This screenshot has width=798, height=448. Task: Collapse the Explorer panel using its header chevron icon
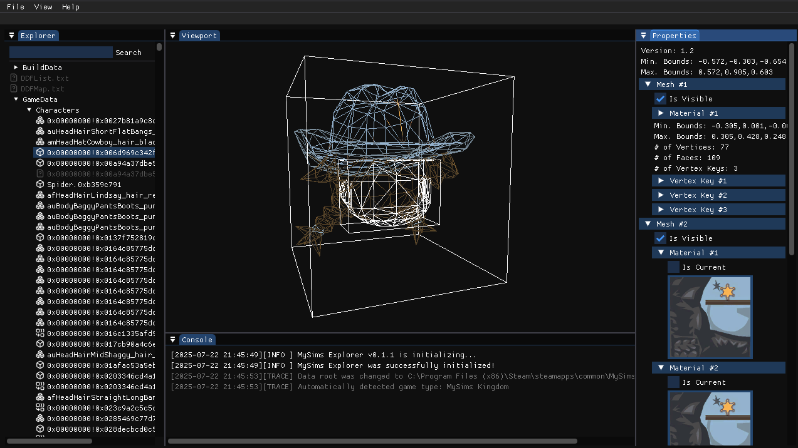[x=11, y=36]
